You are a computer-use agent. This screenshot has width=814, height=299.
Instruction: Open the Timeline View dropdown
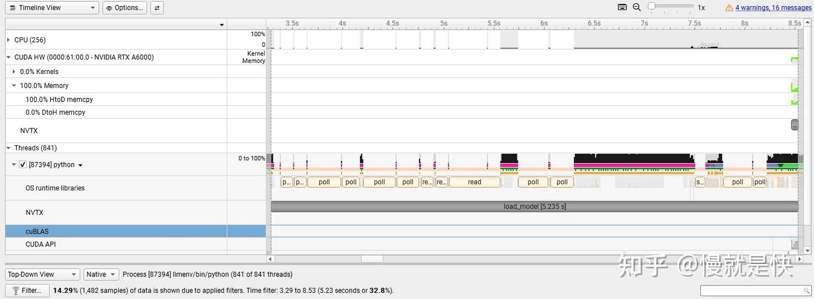pos(52,8)
